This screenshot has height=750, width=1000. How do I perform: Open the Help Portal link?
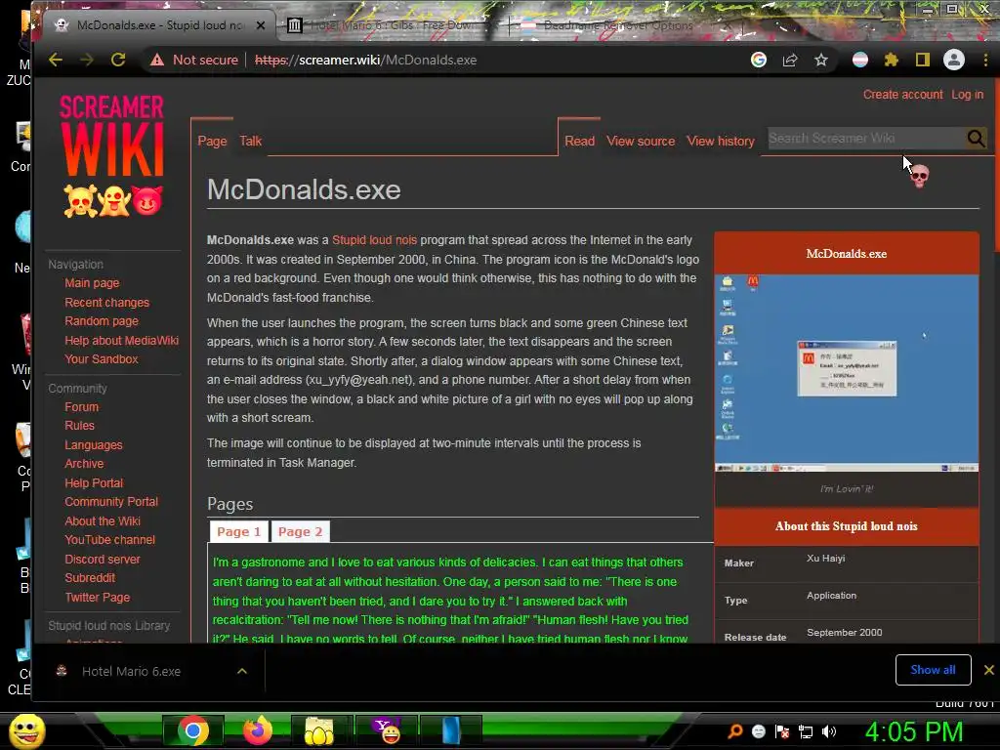click(94, 482)
